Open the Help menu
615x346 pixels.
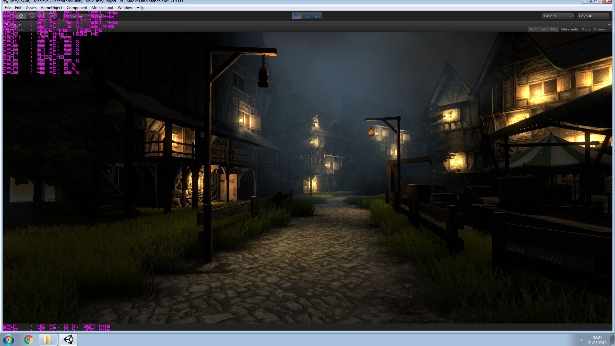pos(140,8)
